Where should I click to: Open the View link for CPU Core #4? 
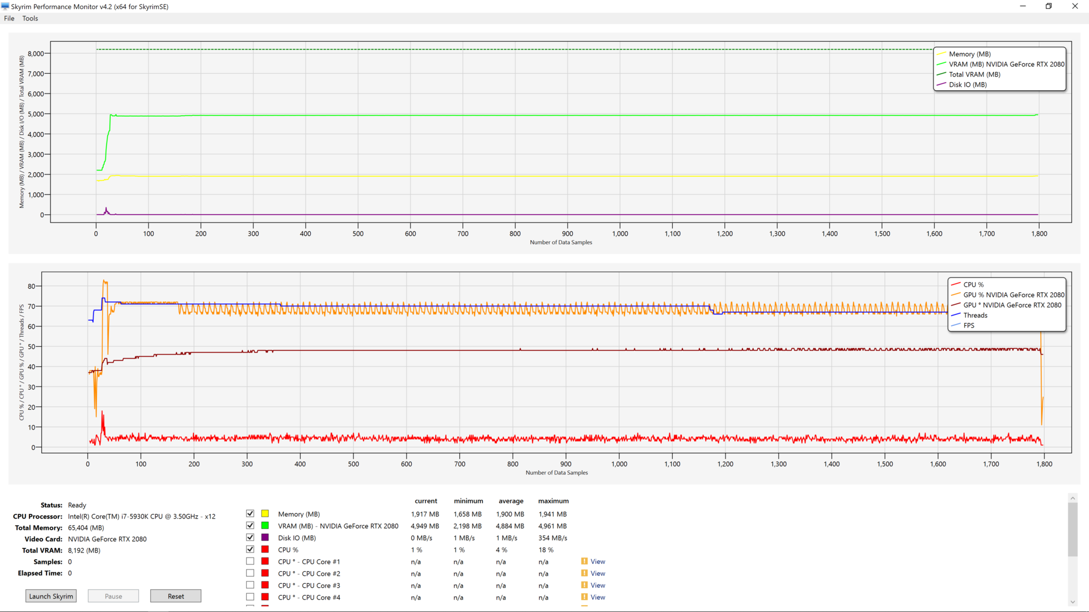(598, 597)
